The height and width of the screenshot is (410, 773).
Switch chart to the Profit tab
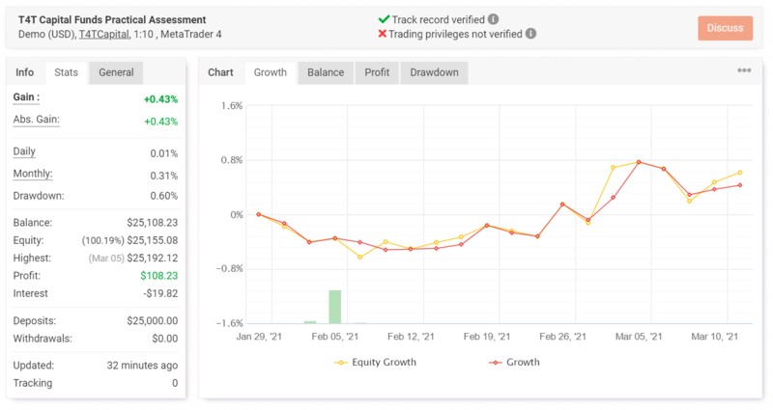[x=378, y=72]
